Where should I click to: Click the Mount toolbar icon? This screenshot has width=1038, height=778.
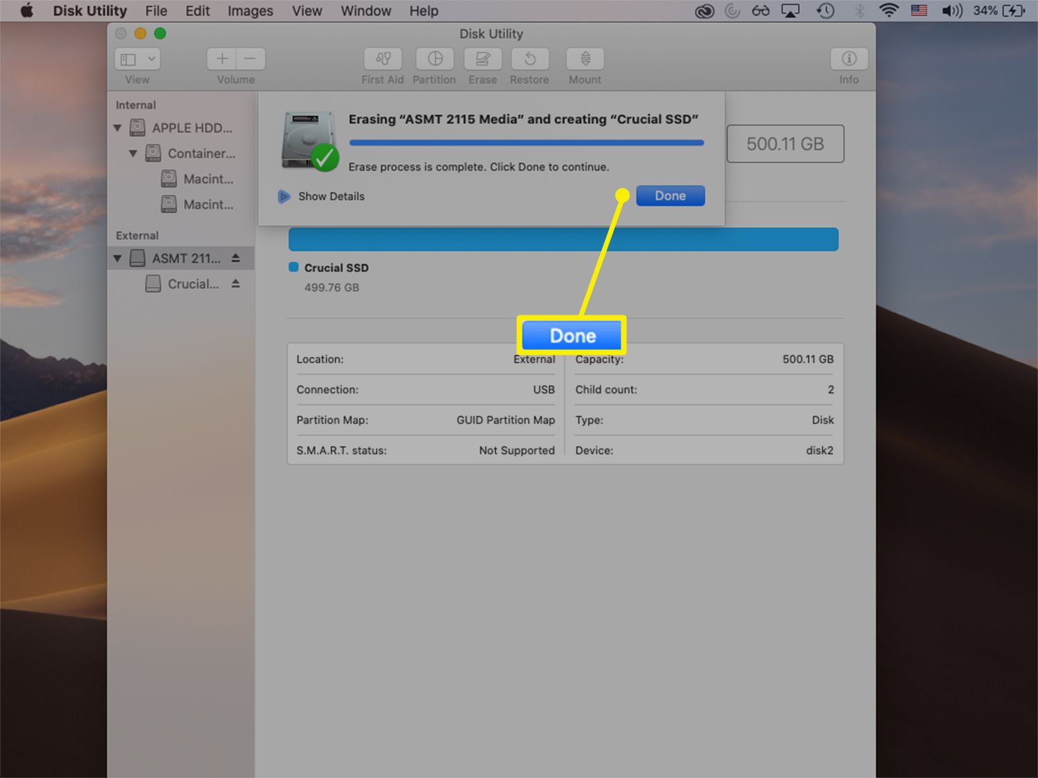pyautogui.click(x=585, y=59)
